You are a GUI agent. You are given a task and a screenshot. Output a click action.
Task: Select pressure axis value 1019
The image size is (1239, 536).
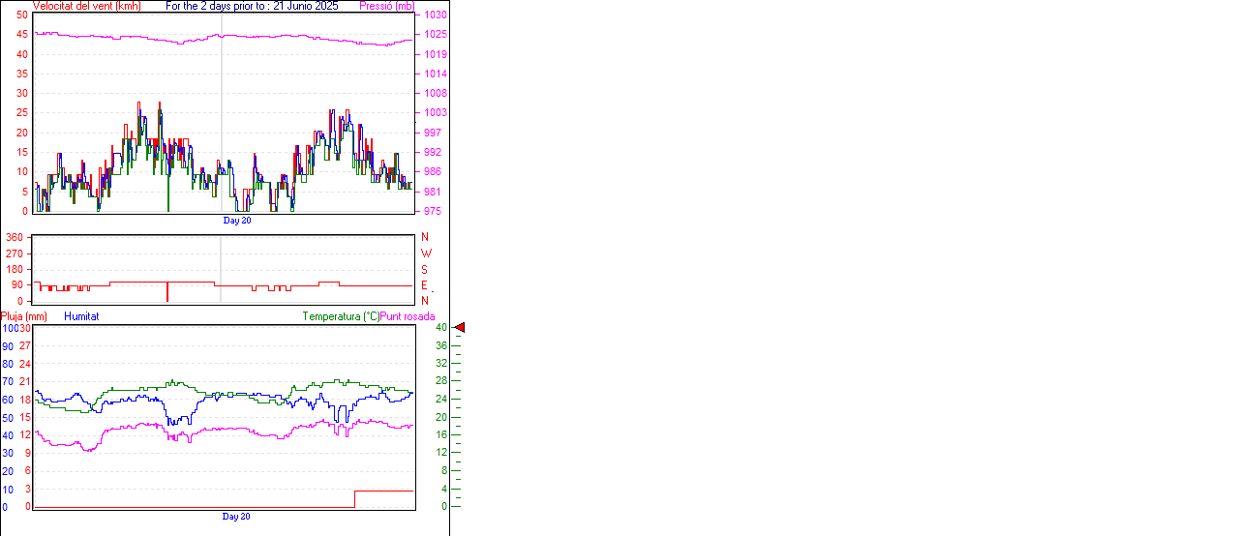click(x=435, y=54)
